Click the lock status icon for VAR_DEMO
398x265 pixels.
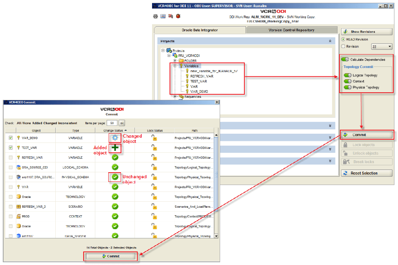click(154, 138)
